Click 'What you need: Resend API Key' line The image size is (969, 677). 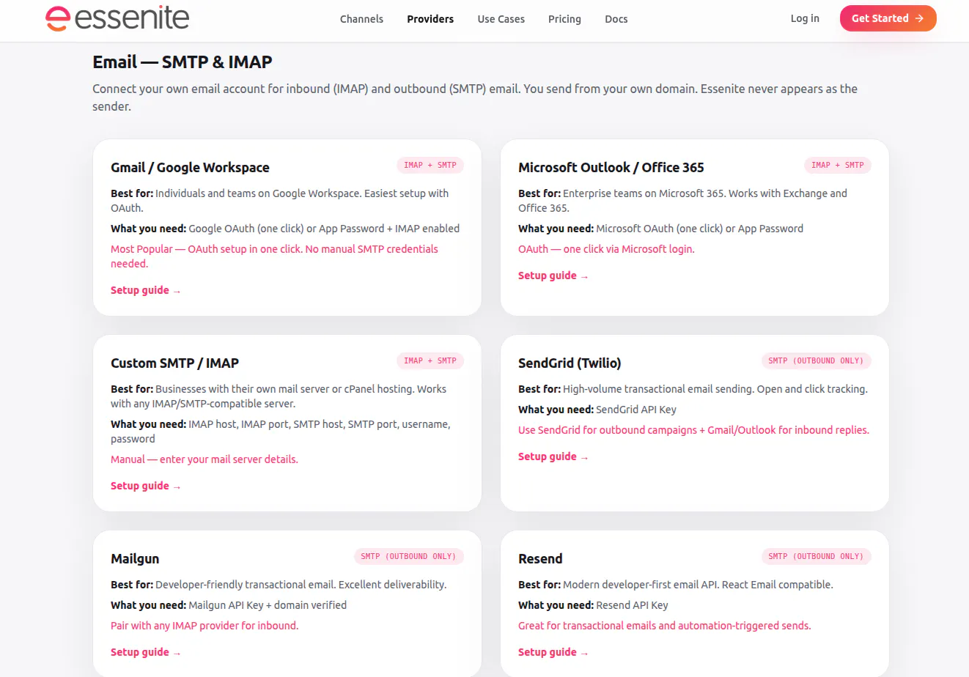(x=593, y=605)
